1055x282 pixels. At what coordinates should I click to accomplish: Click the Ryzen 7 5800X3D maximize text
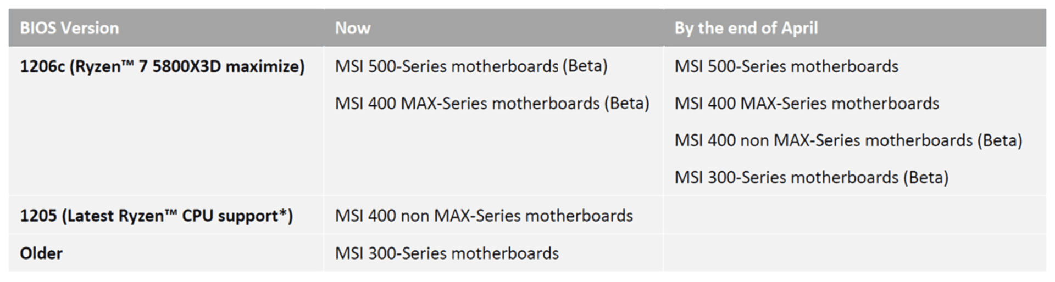point(187,66)
